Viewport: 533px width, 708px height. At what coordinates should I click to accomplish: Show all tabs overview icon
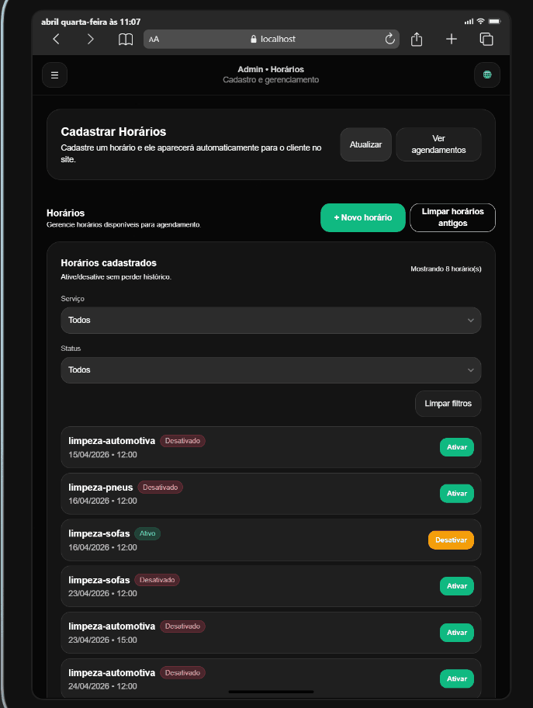pos(486,39)
